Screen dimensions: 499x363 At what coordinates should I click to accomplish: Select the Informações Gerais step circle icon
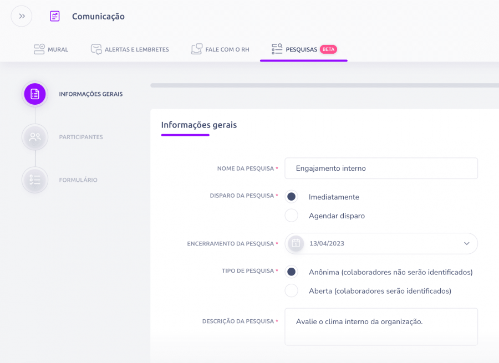pyautogui.click(x=35, y=94)
